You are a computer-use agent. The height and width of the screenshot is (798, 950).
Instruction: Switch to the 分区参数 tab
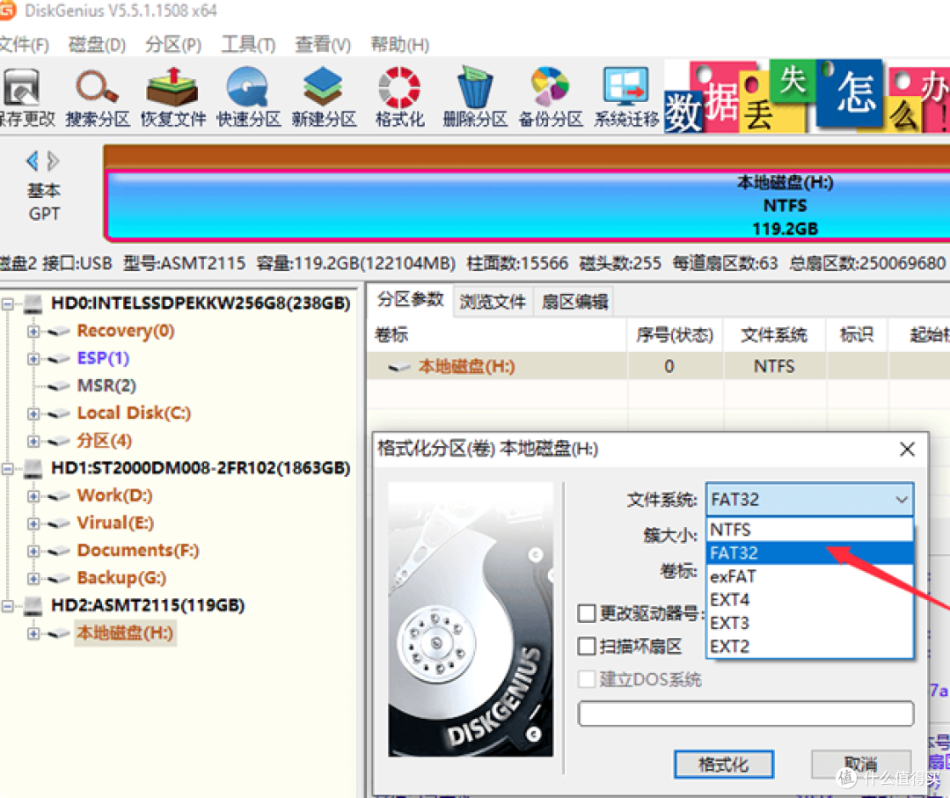pyautogui.click(x=410, y=300)
